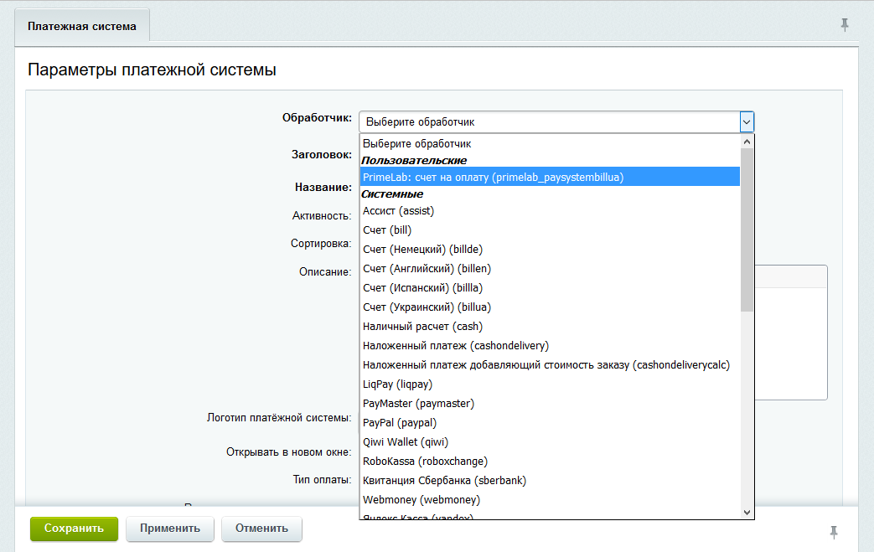The width and height of the screenshot is (874, 552).
Task: Click the pin icon in the bottom bar
Action: pos(833,531)
